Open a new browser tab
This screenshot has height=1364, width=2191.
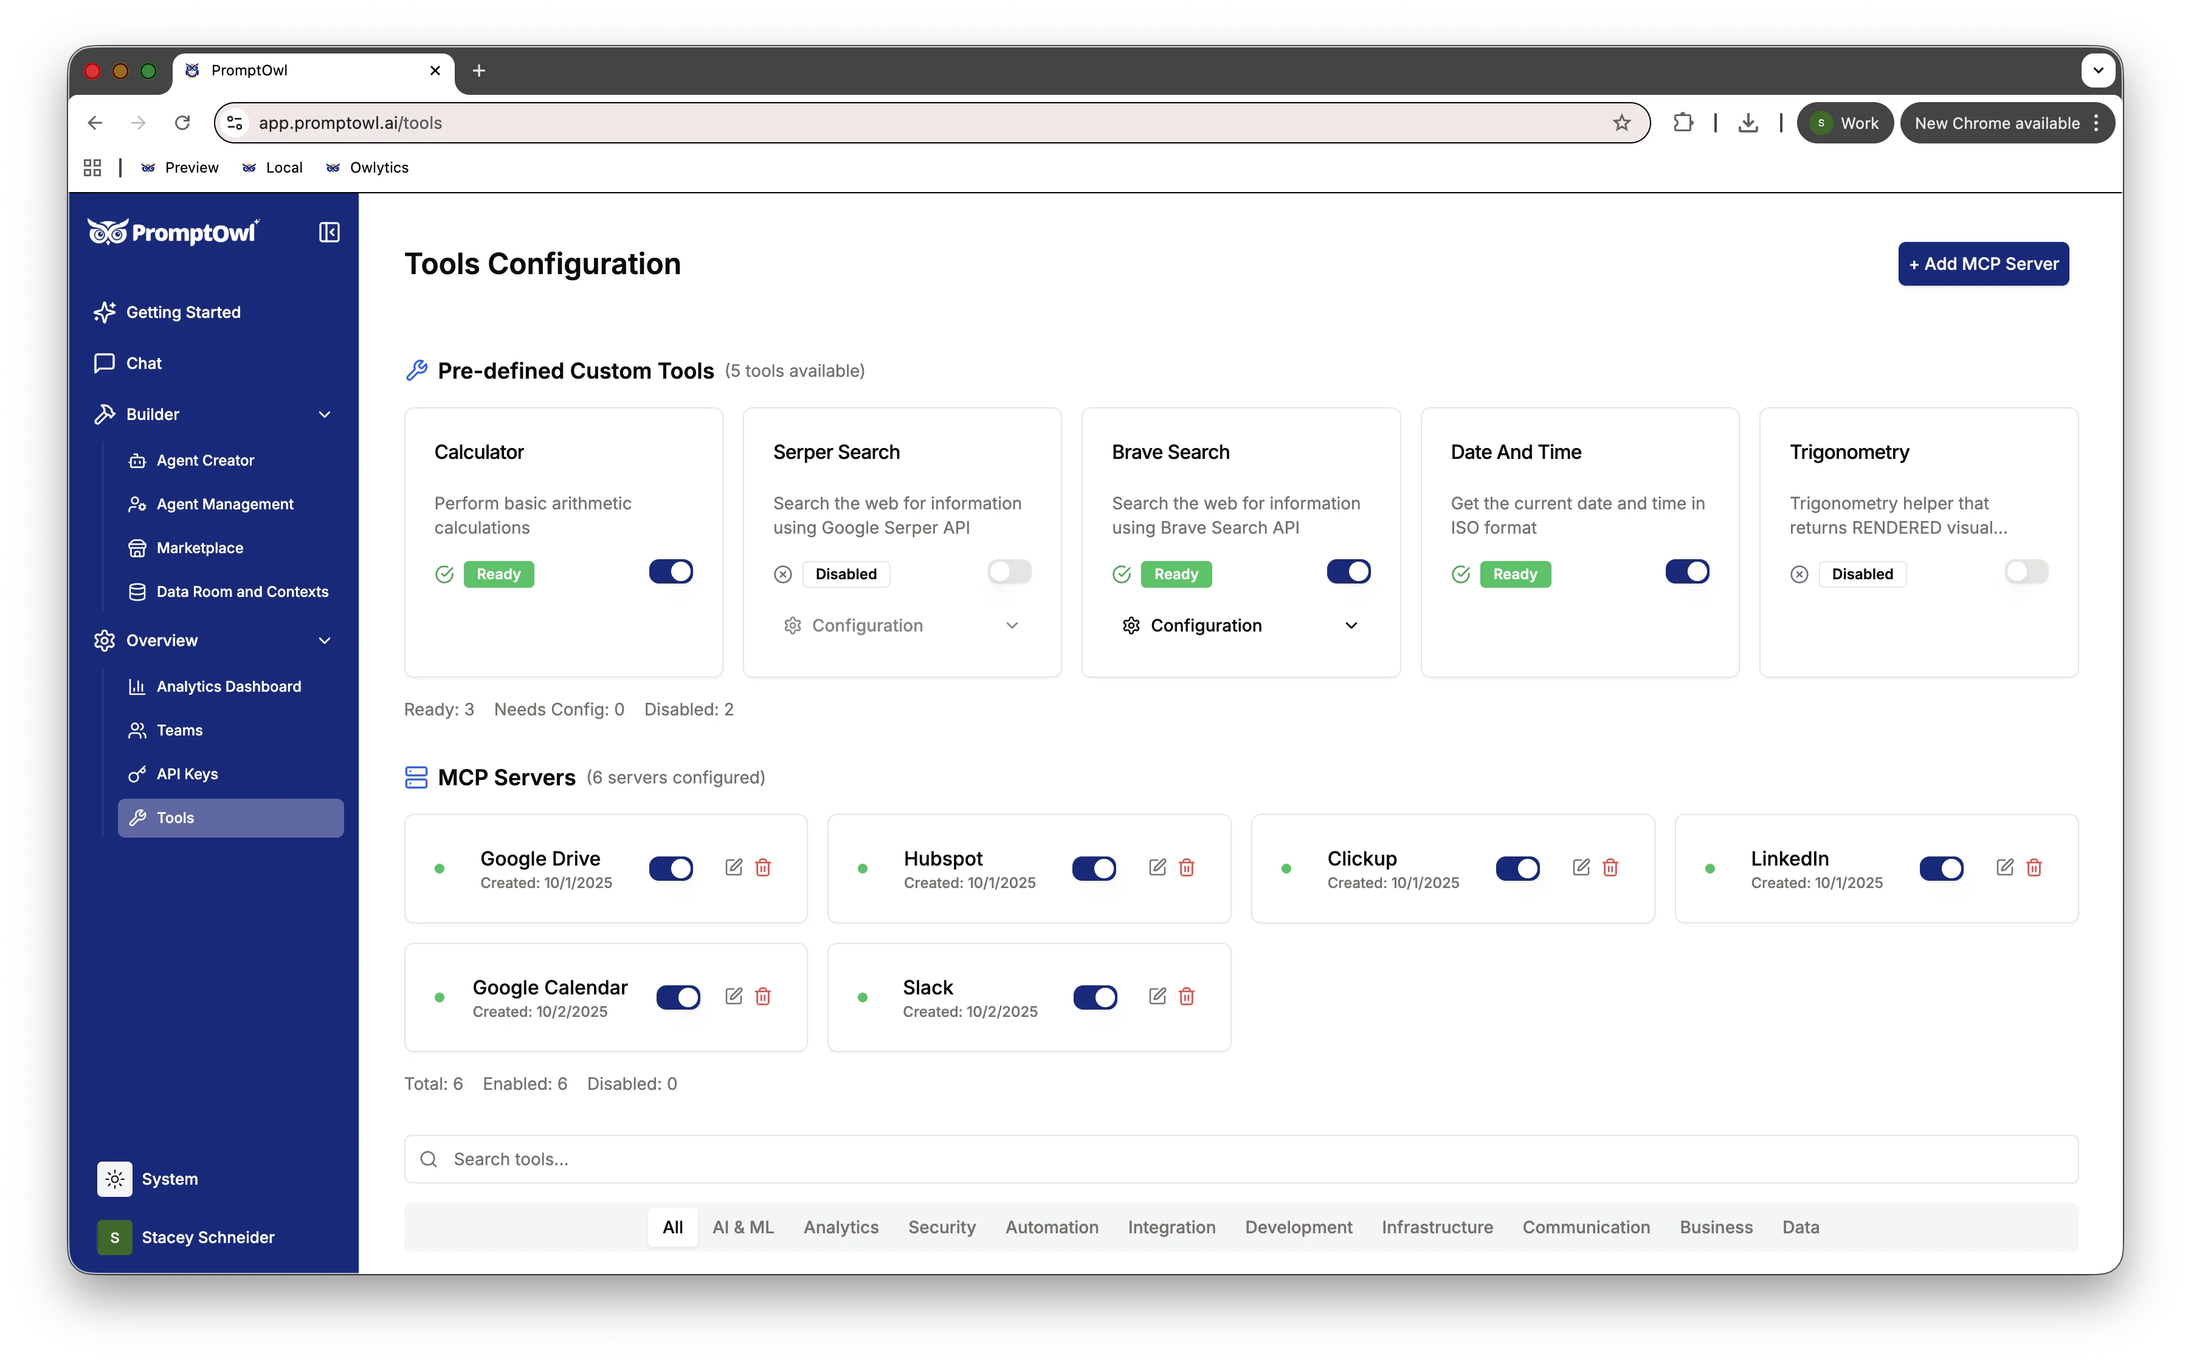479,71
